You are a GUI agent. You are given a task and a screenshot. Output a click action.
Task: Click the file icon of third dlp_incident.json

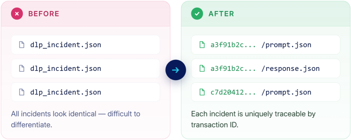click(x=22, y=92)
